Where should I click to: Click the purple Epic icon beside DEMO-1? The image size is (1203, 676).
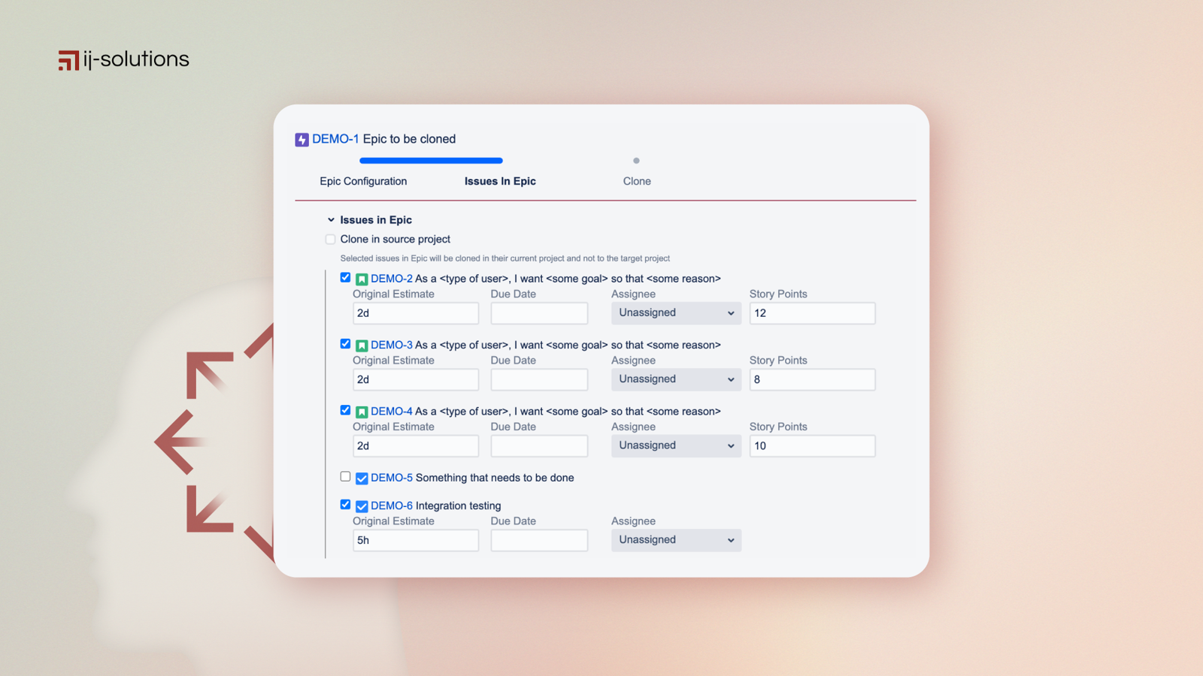pyautogui.click(x=302, y=139)
